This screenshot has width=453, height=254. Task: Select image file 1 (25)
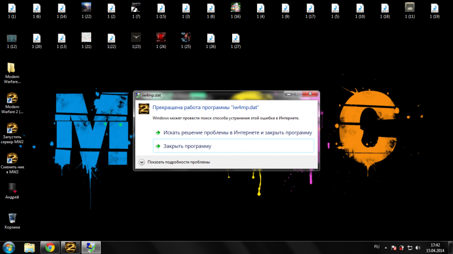(186, 41)
